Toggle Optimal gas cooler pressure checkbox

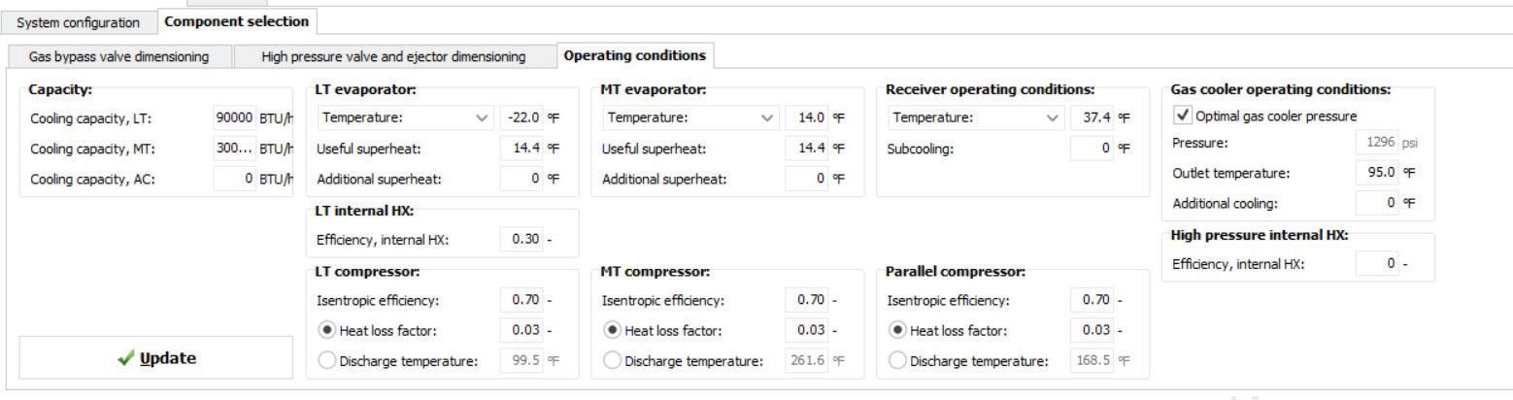tap(1182, 116)
